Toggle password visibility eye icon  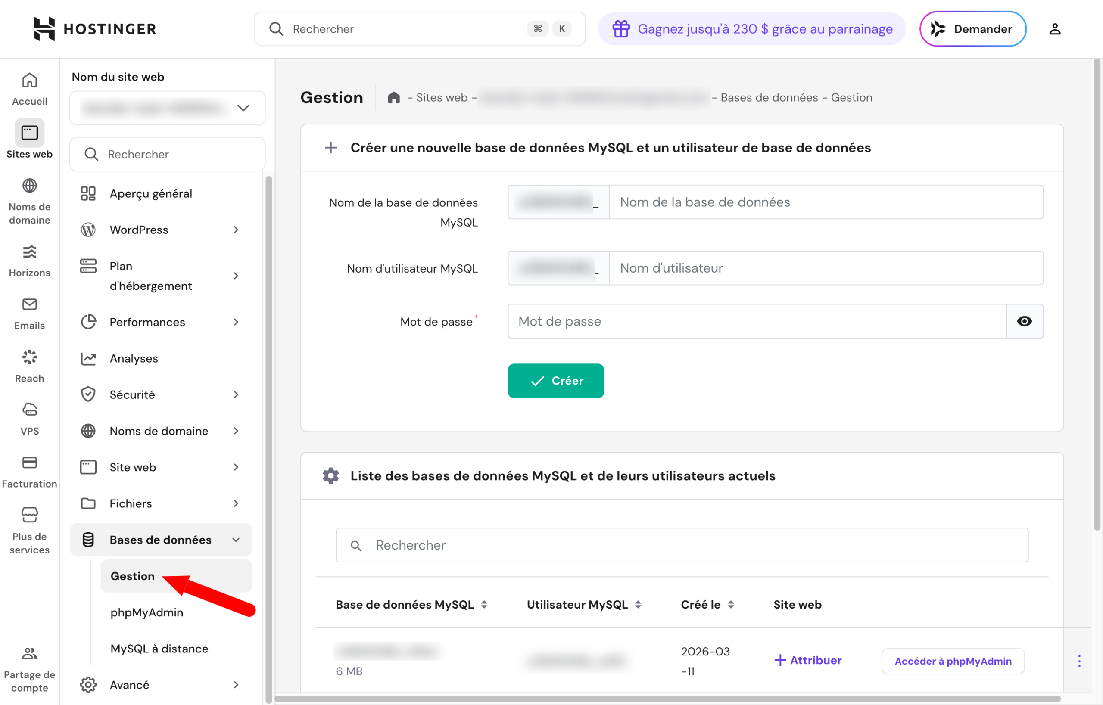[1024, 321]
